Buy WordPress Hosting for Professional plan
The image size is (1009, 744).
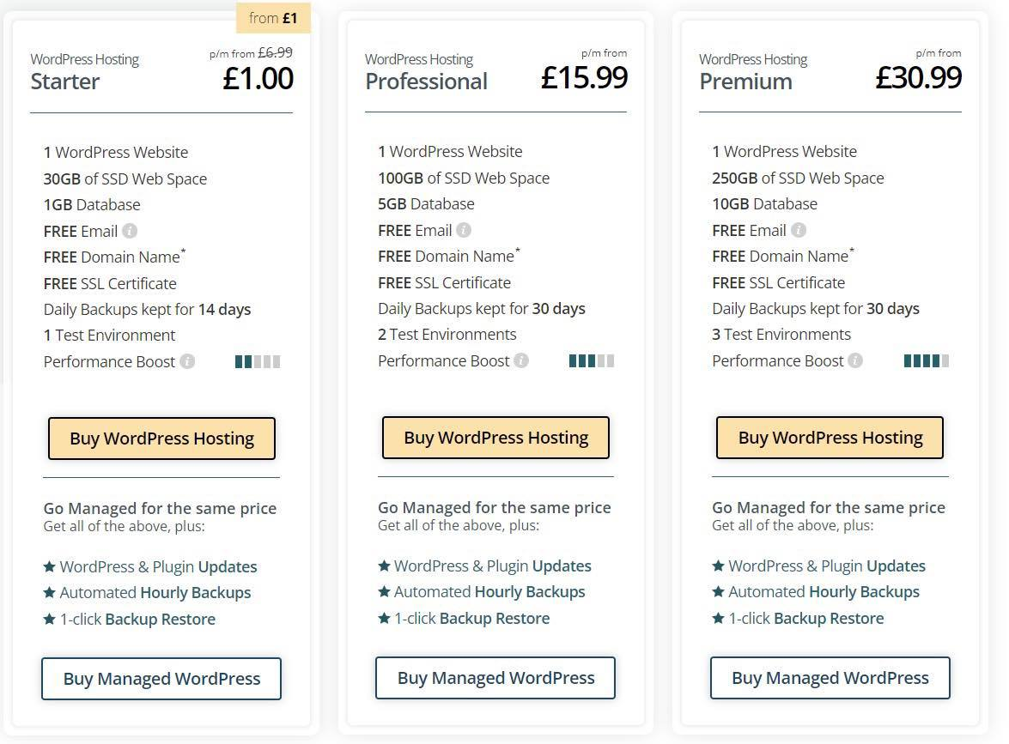pos(495,438)
